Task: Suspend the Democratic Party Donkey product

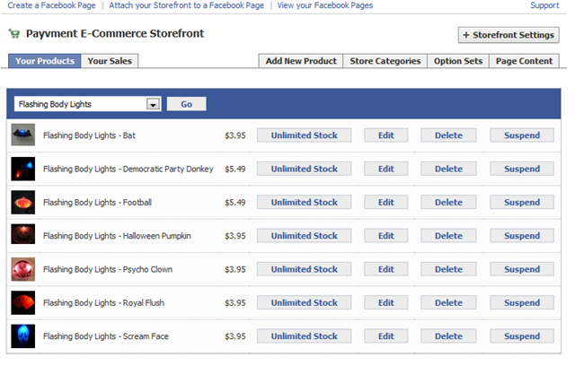Action: coord(522,169)
